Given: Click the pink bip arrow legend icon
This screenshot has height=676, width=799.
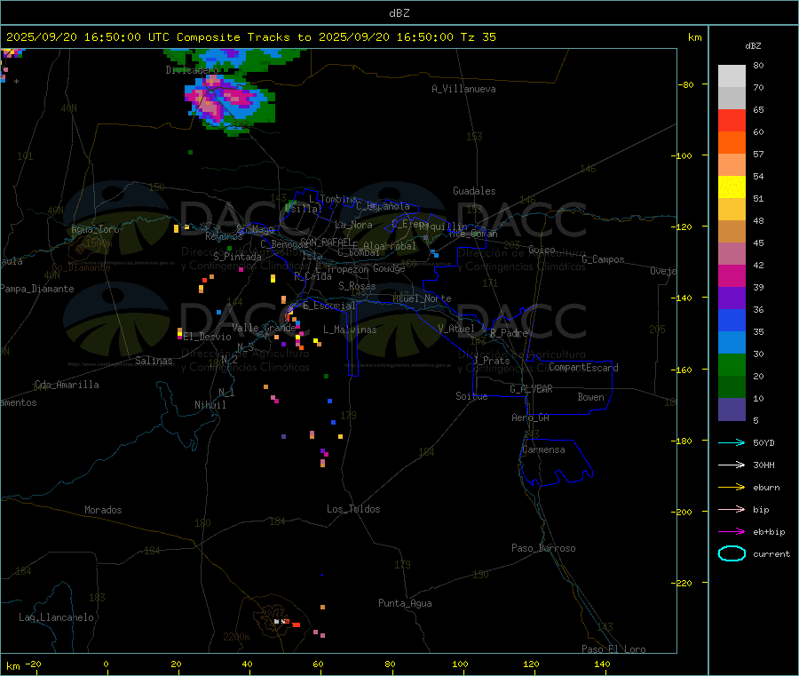Looking at the screenshot, I should (732, 509).
